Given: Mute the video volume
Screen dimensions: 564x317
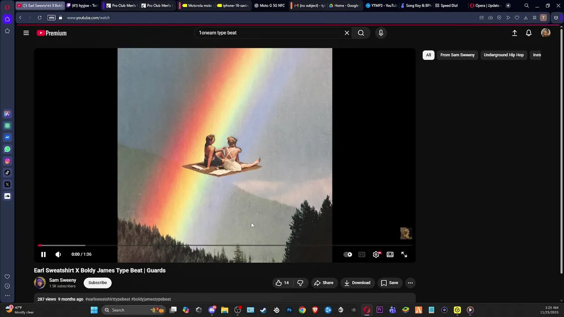Looking at the screenshot, I should (58, 254).
